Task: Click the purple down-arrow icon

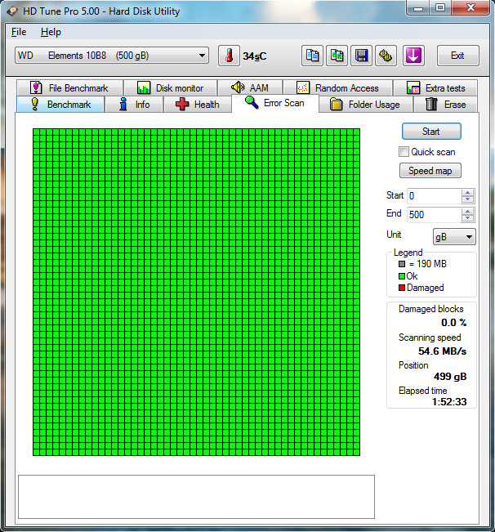Action: click(x=413, y=56)
